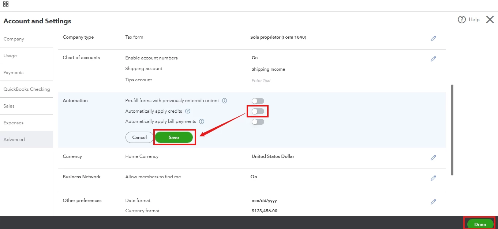Image resolution: width=498 pixels, height=229 pixels.
Task: Click the Currency row edit pencil
Action: [x=433, y=158]
